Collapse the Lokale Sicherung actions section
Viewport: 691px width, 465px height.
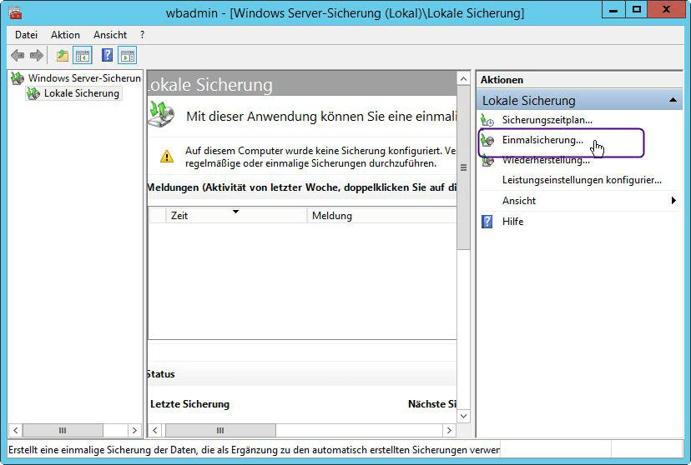pyautogui.click(x=673, y=100)
